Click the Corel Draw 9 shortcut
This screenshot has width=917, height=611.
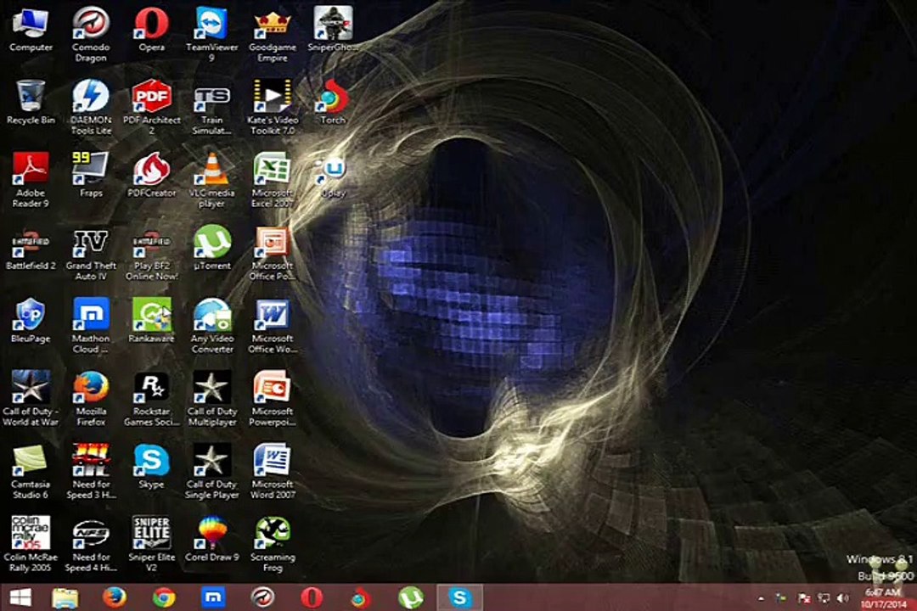coord(211,540)
